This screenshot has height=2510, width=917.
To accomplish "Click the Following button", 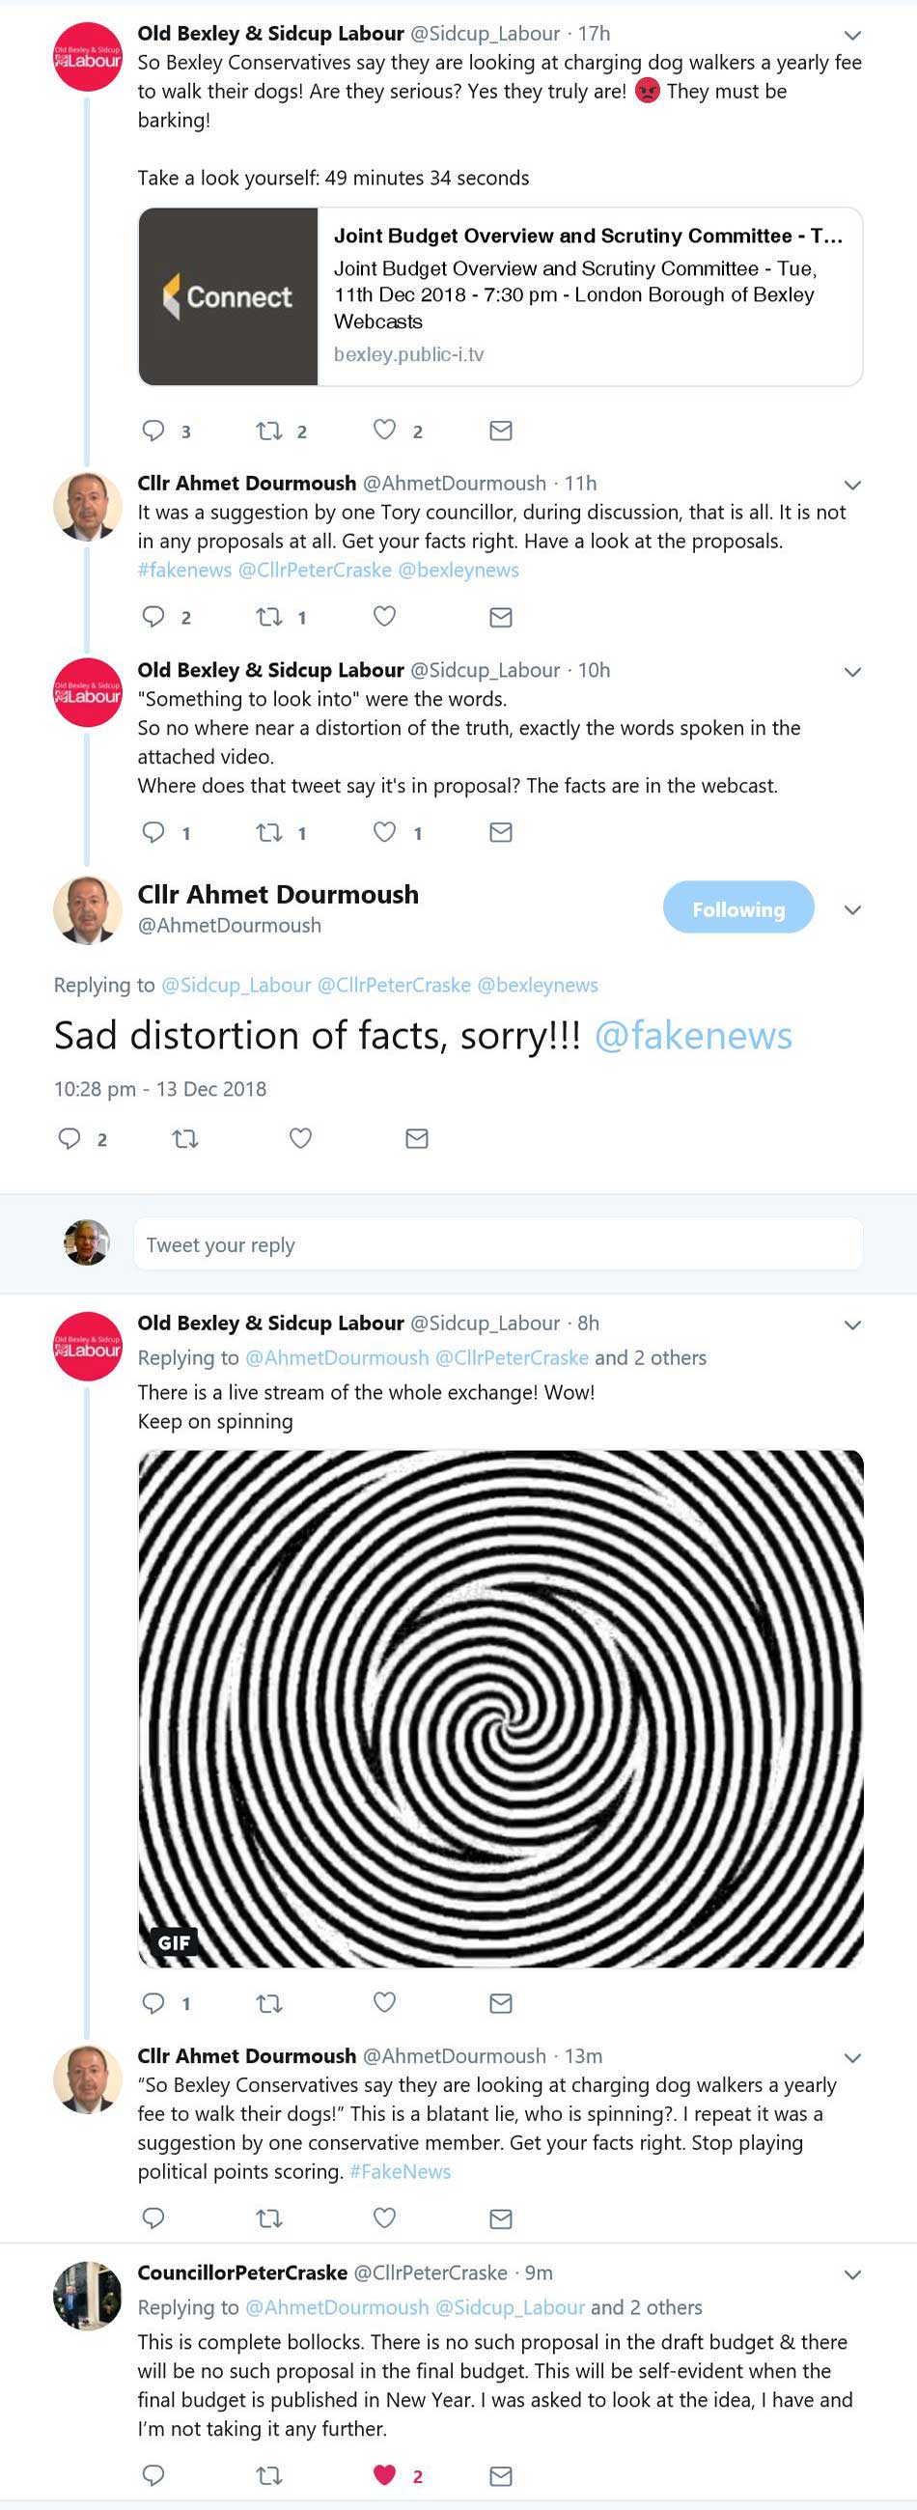I will (x=737, y=908).
